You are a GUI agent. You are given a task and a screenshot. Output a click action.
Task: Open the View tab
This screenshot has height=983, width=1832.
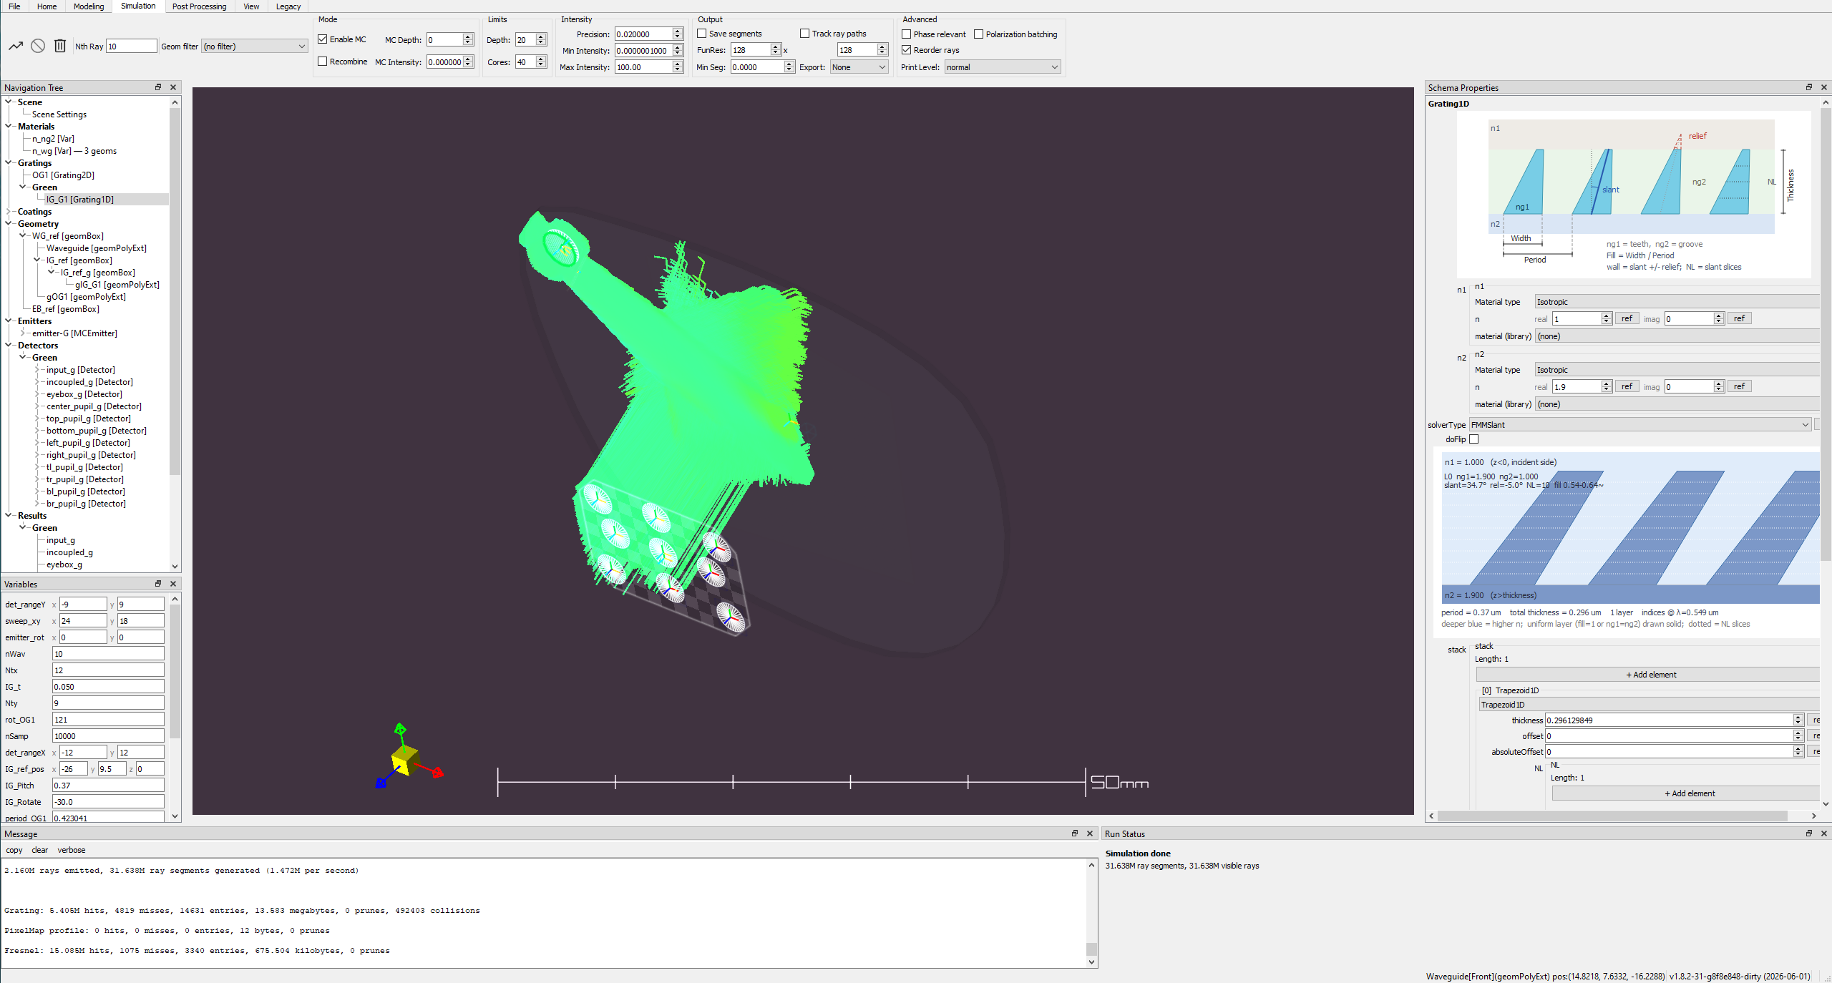click(251, 6)
